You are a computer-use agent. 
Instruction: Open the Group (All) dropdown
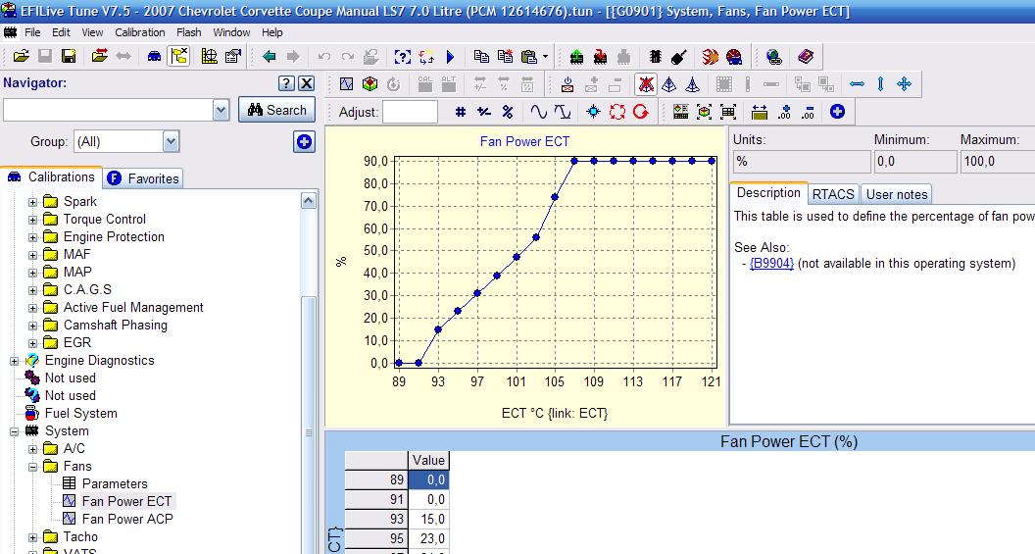[x=171, y=141]
